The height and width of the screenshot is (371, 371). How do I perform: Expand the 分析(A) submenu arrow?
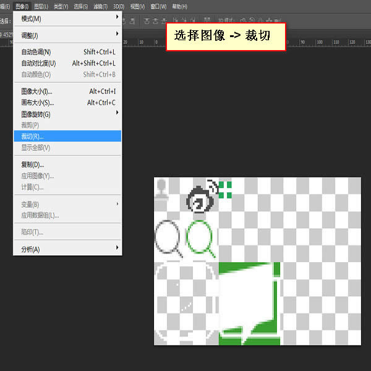click(117, 247)
